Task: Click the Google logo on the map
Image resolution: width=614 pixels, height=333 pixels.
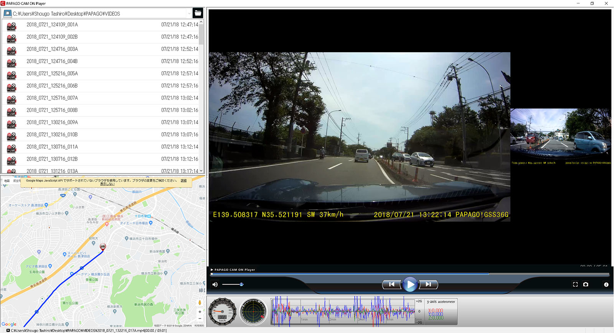Action: point(9,324)
